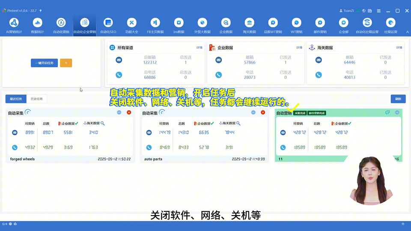Open the 品推WT营销 module
The image size is (411, 231).
coord(273,26)
